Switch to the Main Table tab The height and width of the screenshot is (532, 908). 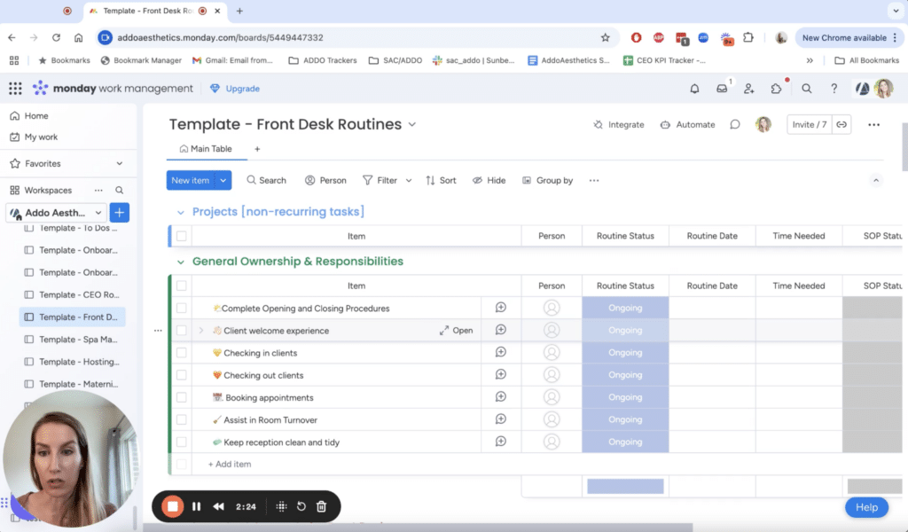point(206,149)
